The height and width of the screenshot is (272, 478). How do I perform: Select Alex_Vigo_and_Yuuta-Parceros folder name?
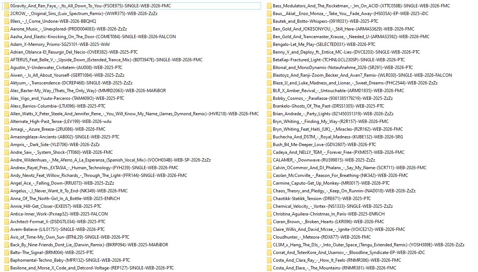point(67,98)
